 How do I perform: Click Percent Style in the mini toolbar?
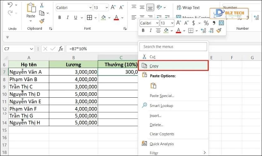206,23
